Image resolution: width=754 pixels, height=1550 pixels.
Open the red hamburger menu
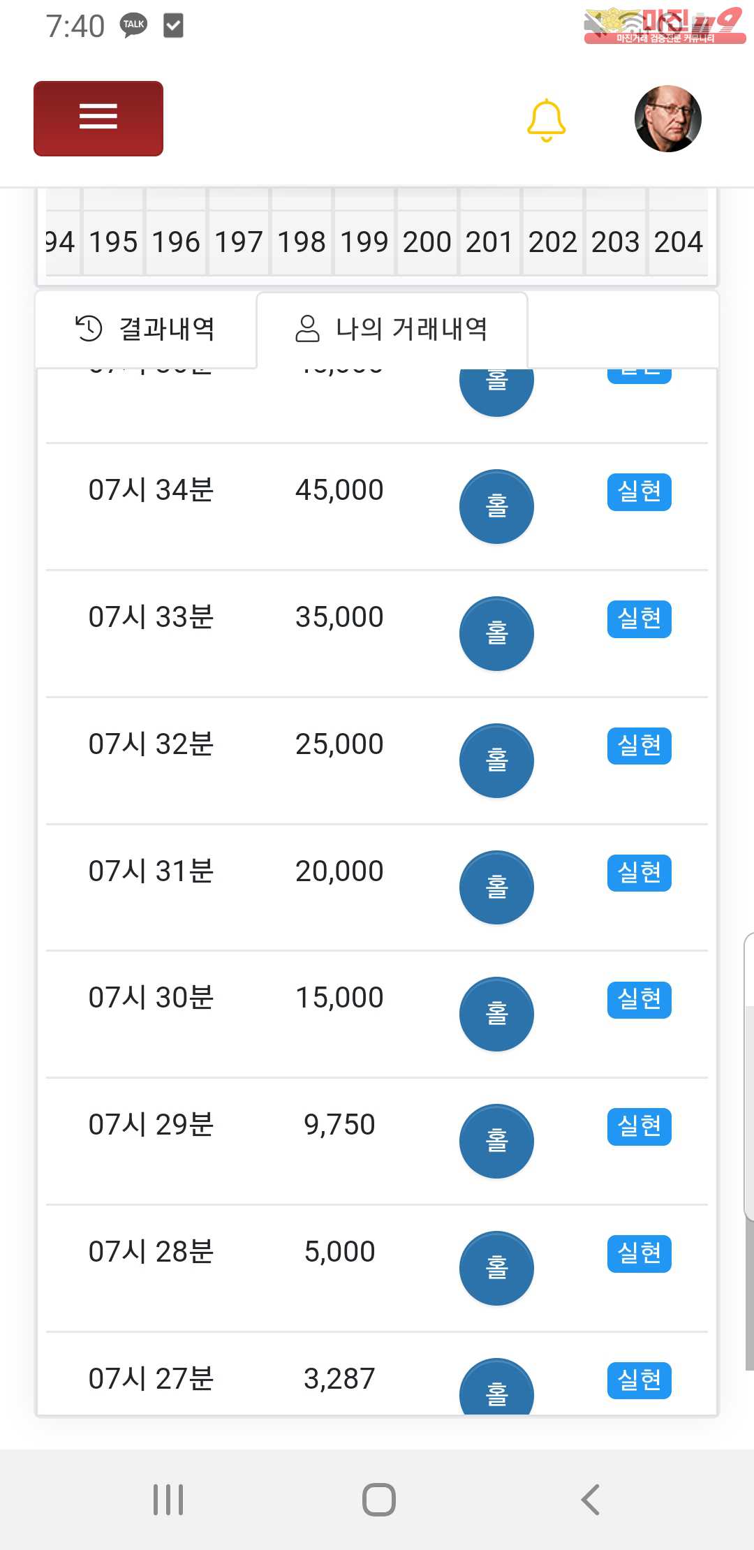click(x=98, y=118)
